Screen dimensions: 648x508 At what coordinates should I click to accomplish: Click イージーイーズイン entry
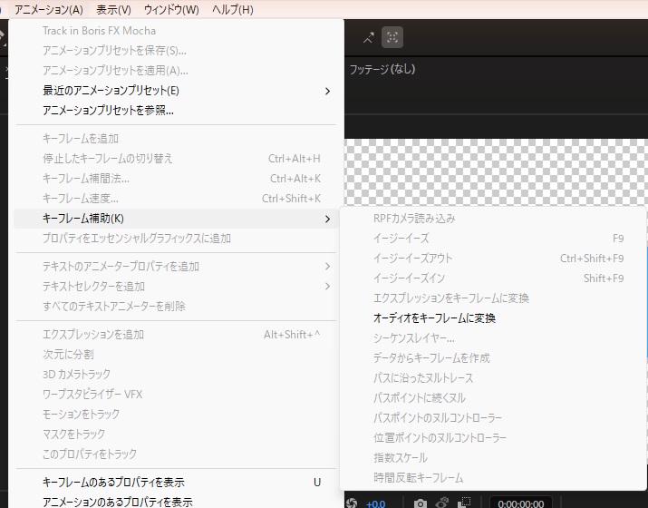pyautogui.click(x=493, y=278)
